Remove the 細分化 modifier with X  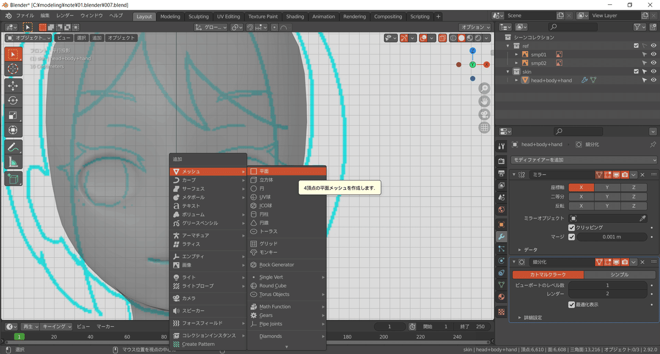643,262
